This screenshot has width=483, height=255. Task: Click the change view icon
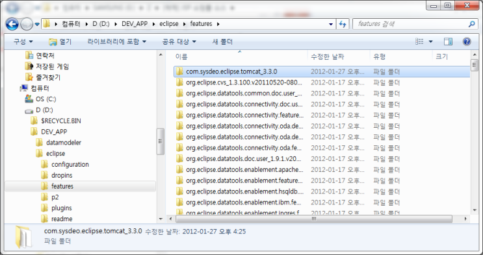[419, 42]
